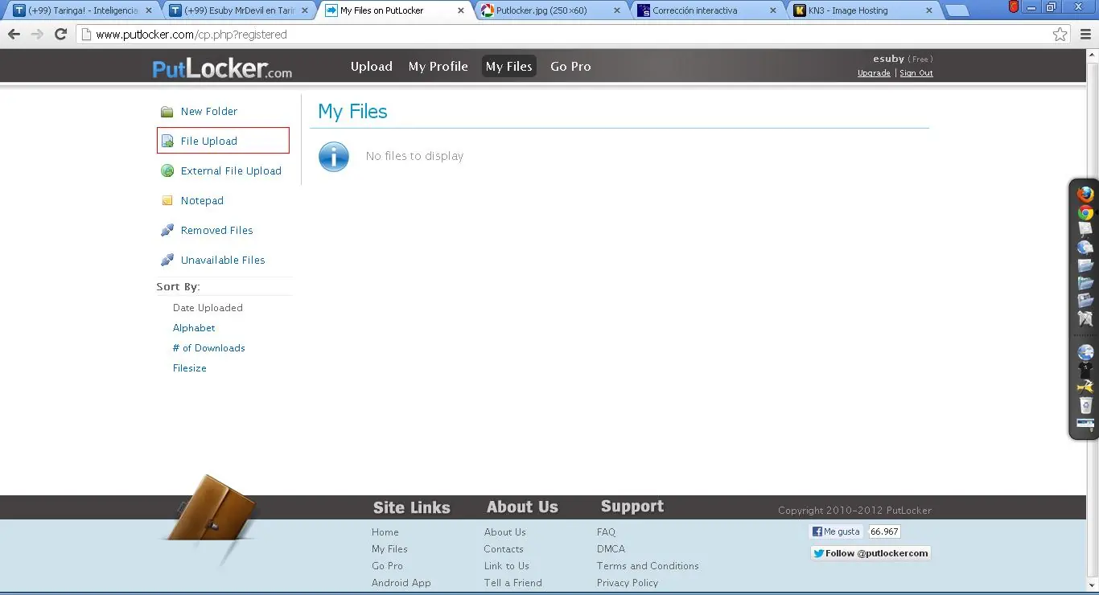Click Go Pro in footer Site Links
Screen dimensions: 1099x595
[387, 566]
